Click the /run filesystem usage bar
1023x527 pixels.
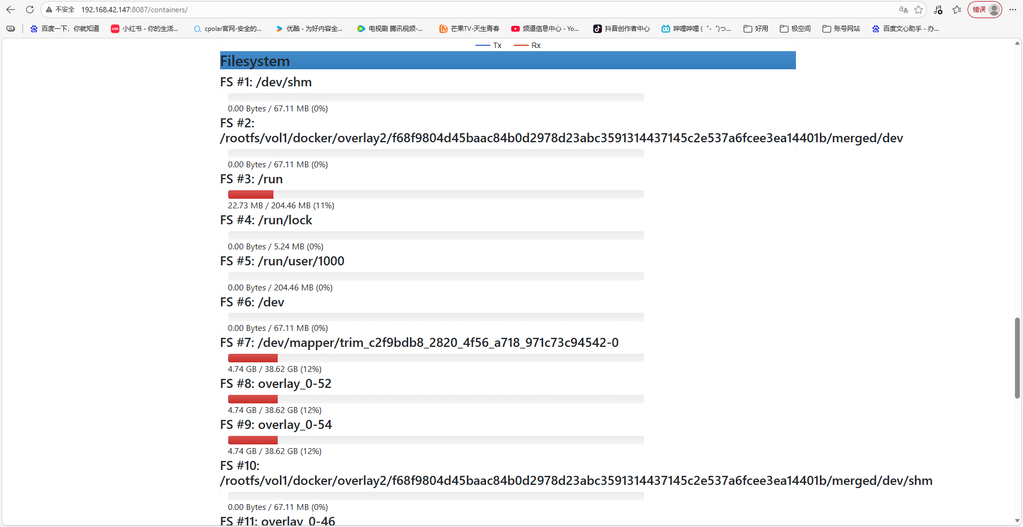tap(436, 194)
